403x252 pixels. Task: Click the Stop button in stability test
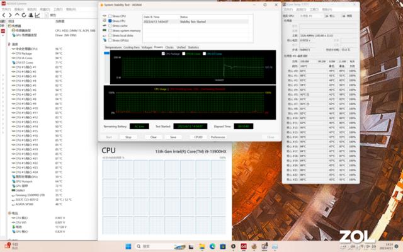[x=128, y=137]
